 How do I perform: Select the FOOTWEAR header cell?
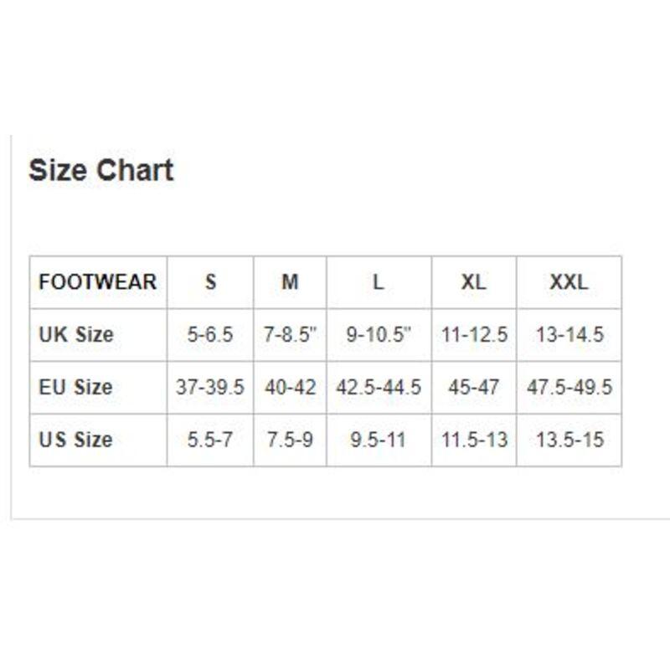[x=98, y=282]
